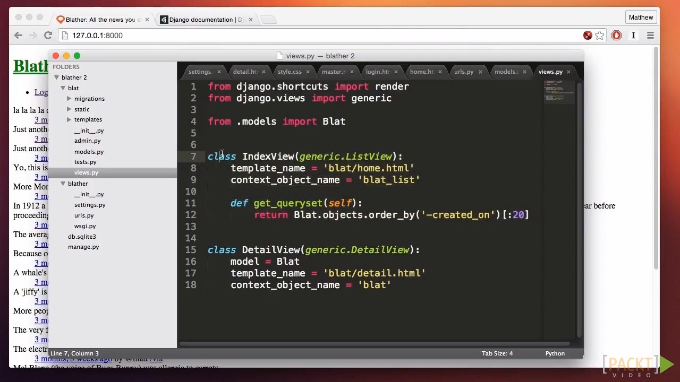Open admin.py in the sidebar
Screen dimensions: 680x382
tap(87, 141)
